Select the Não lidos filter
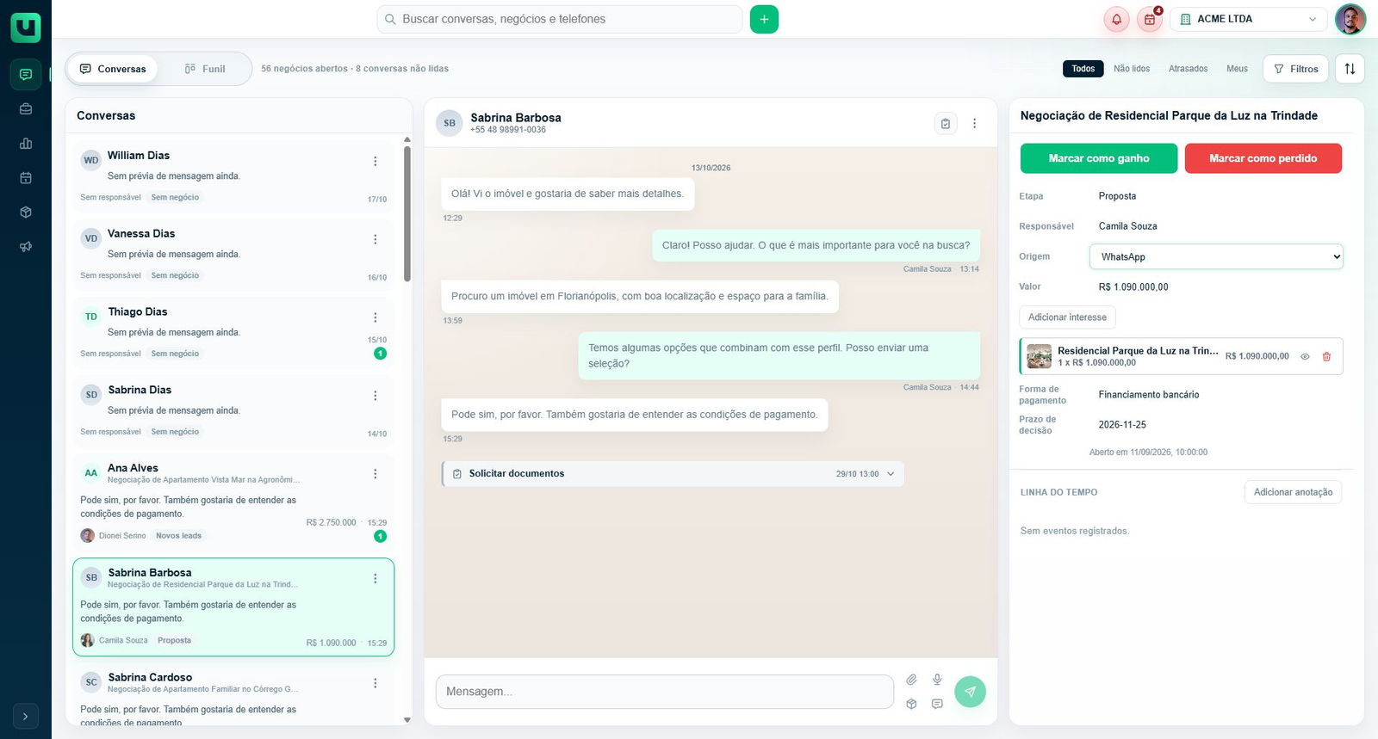1378x739 pixels. 1132,69
